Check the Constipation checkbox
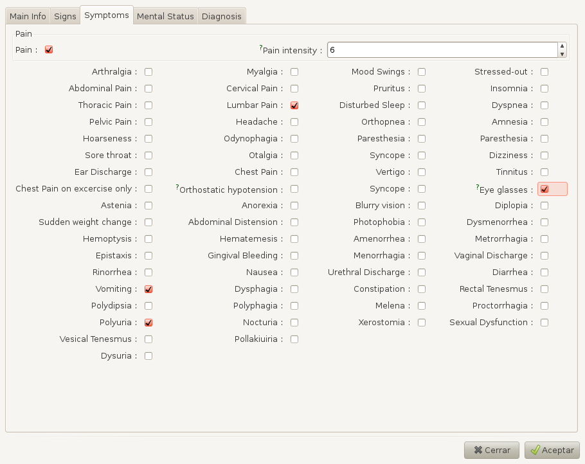This screenshot has width=585, height=464. (x=422, y=289)
